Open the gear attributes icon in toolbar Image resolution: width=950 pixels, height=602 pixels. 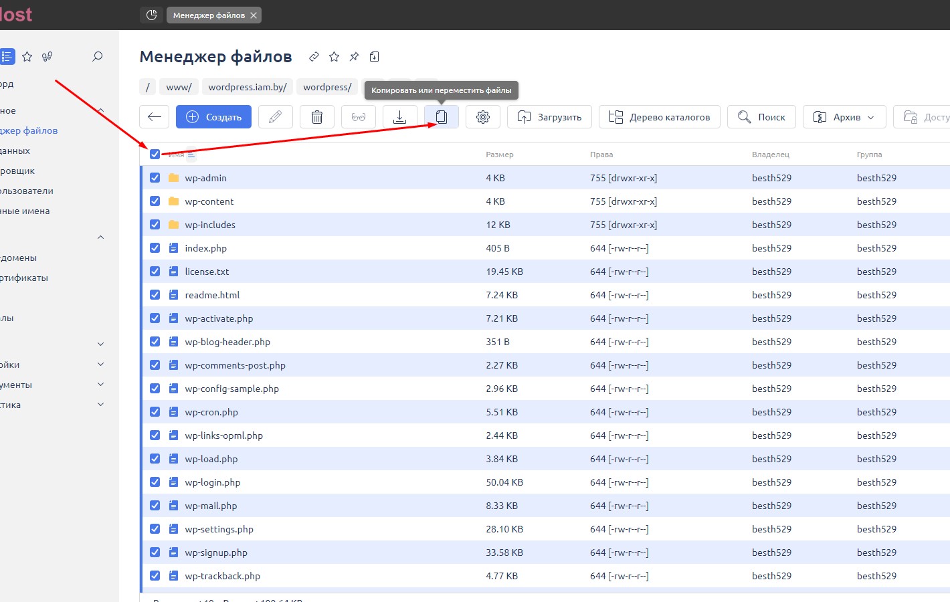pyautogui.click(x=483, y=117)
